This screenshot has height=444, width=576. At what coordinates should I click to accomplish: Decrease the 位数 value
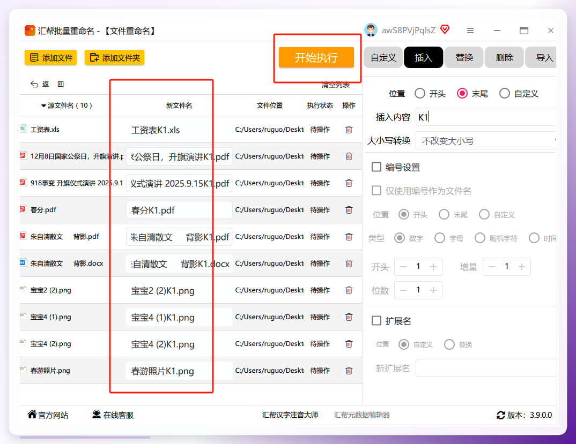[x=403, y=290]
